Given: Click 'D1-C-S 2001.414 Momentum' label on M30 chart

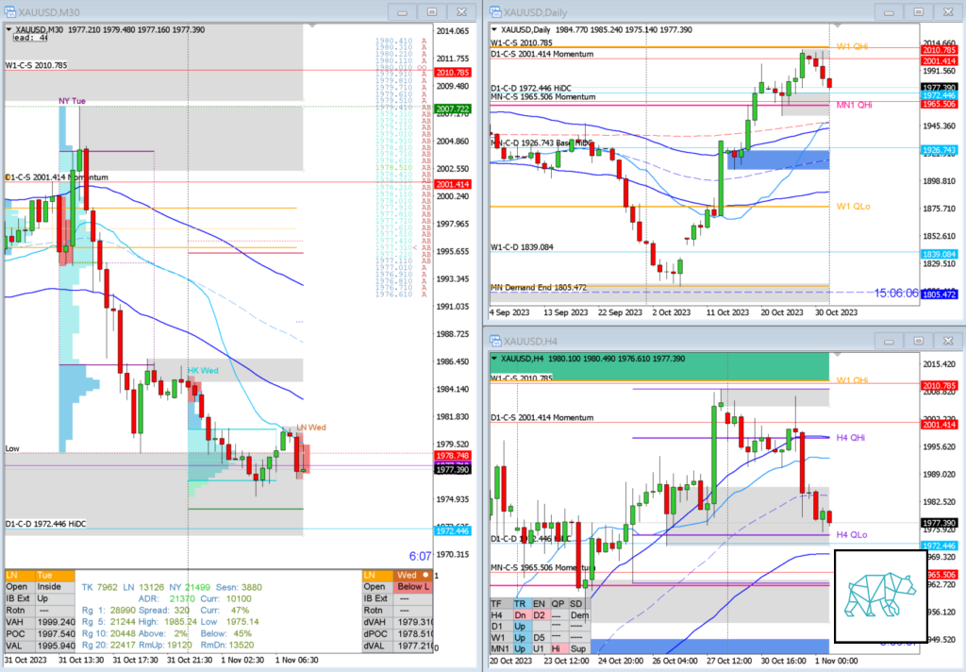Looking at the screenshot, I should [57, 177].
